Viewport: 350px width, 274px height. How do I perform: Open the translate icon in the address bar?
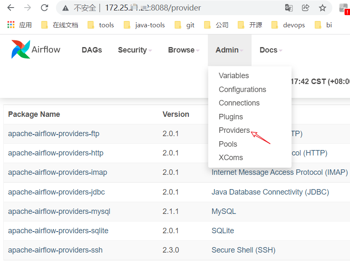pyautogui.click(x=288, y=8)
